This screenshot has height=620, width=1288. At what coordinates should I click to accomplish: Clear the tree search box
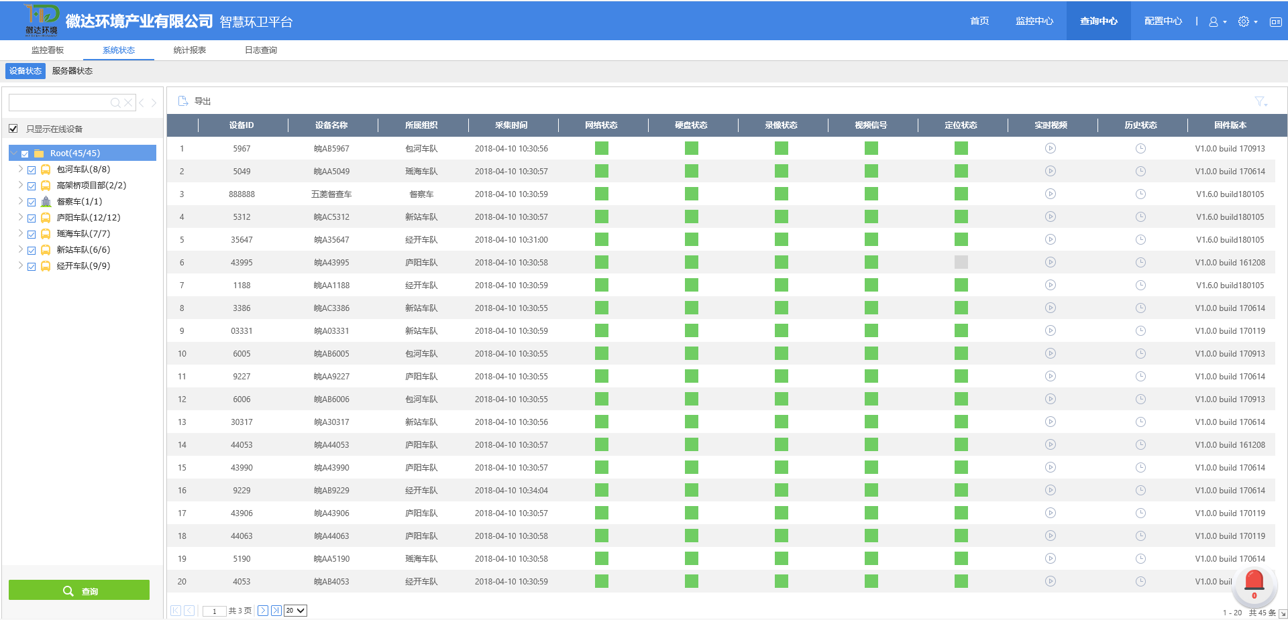click(128, 103)
